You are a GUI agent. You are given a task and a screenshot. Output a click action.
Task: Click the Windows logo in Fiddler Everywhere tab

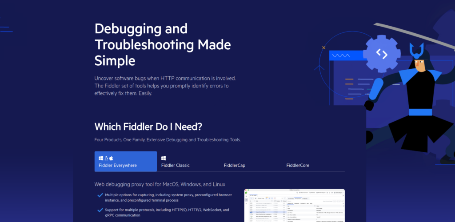coord(101,158)
